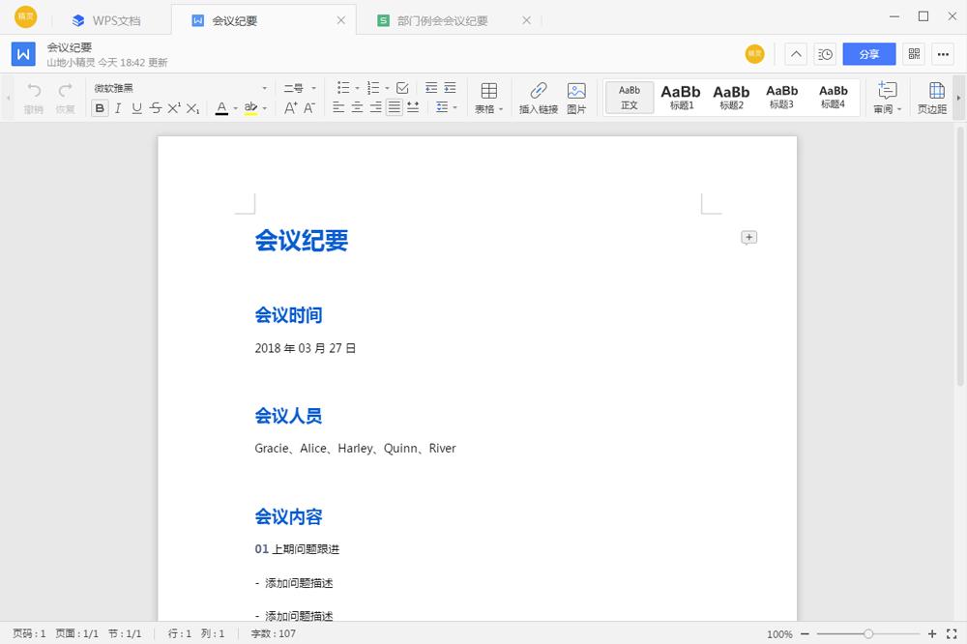
Task: Open the numbered list style dropdown arrow
Action: (x=388, y=88)
